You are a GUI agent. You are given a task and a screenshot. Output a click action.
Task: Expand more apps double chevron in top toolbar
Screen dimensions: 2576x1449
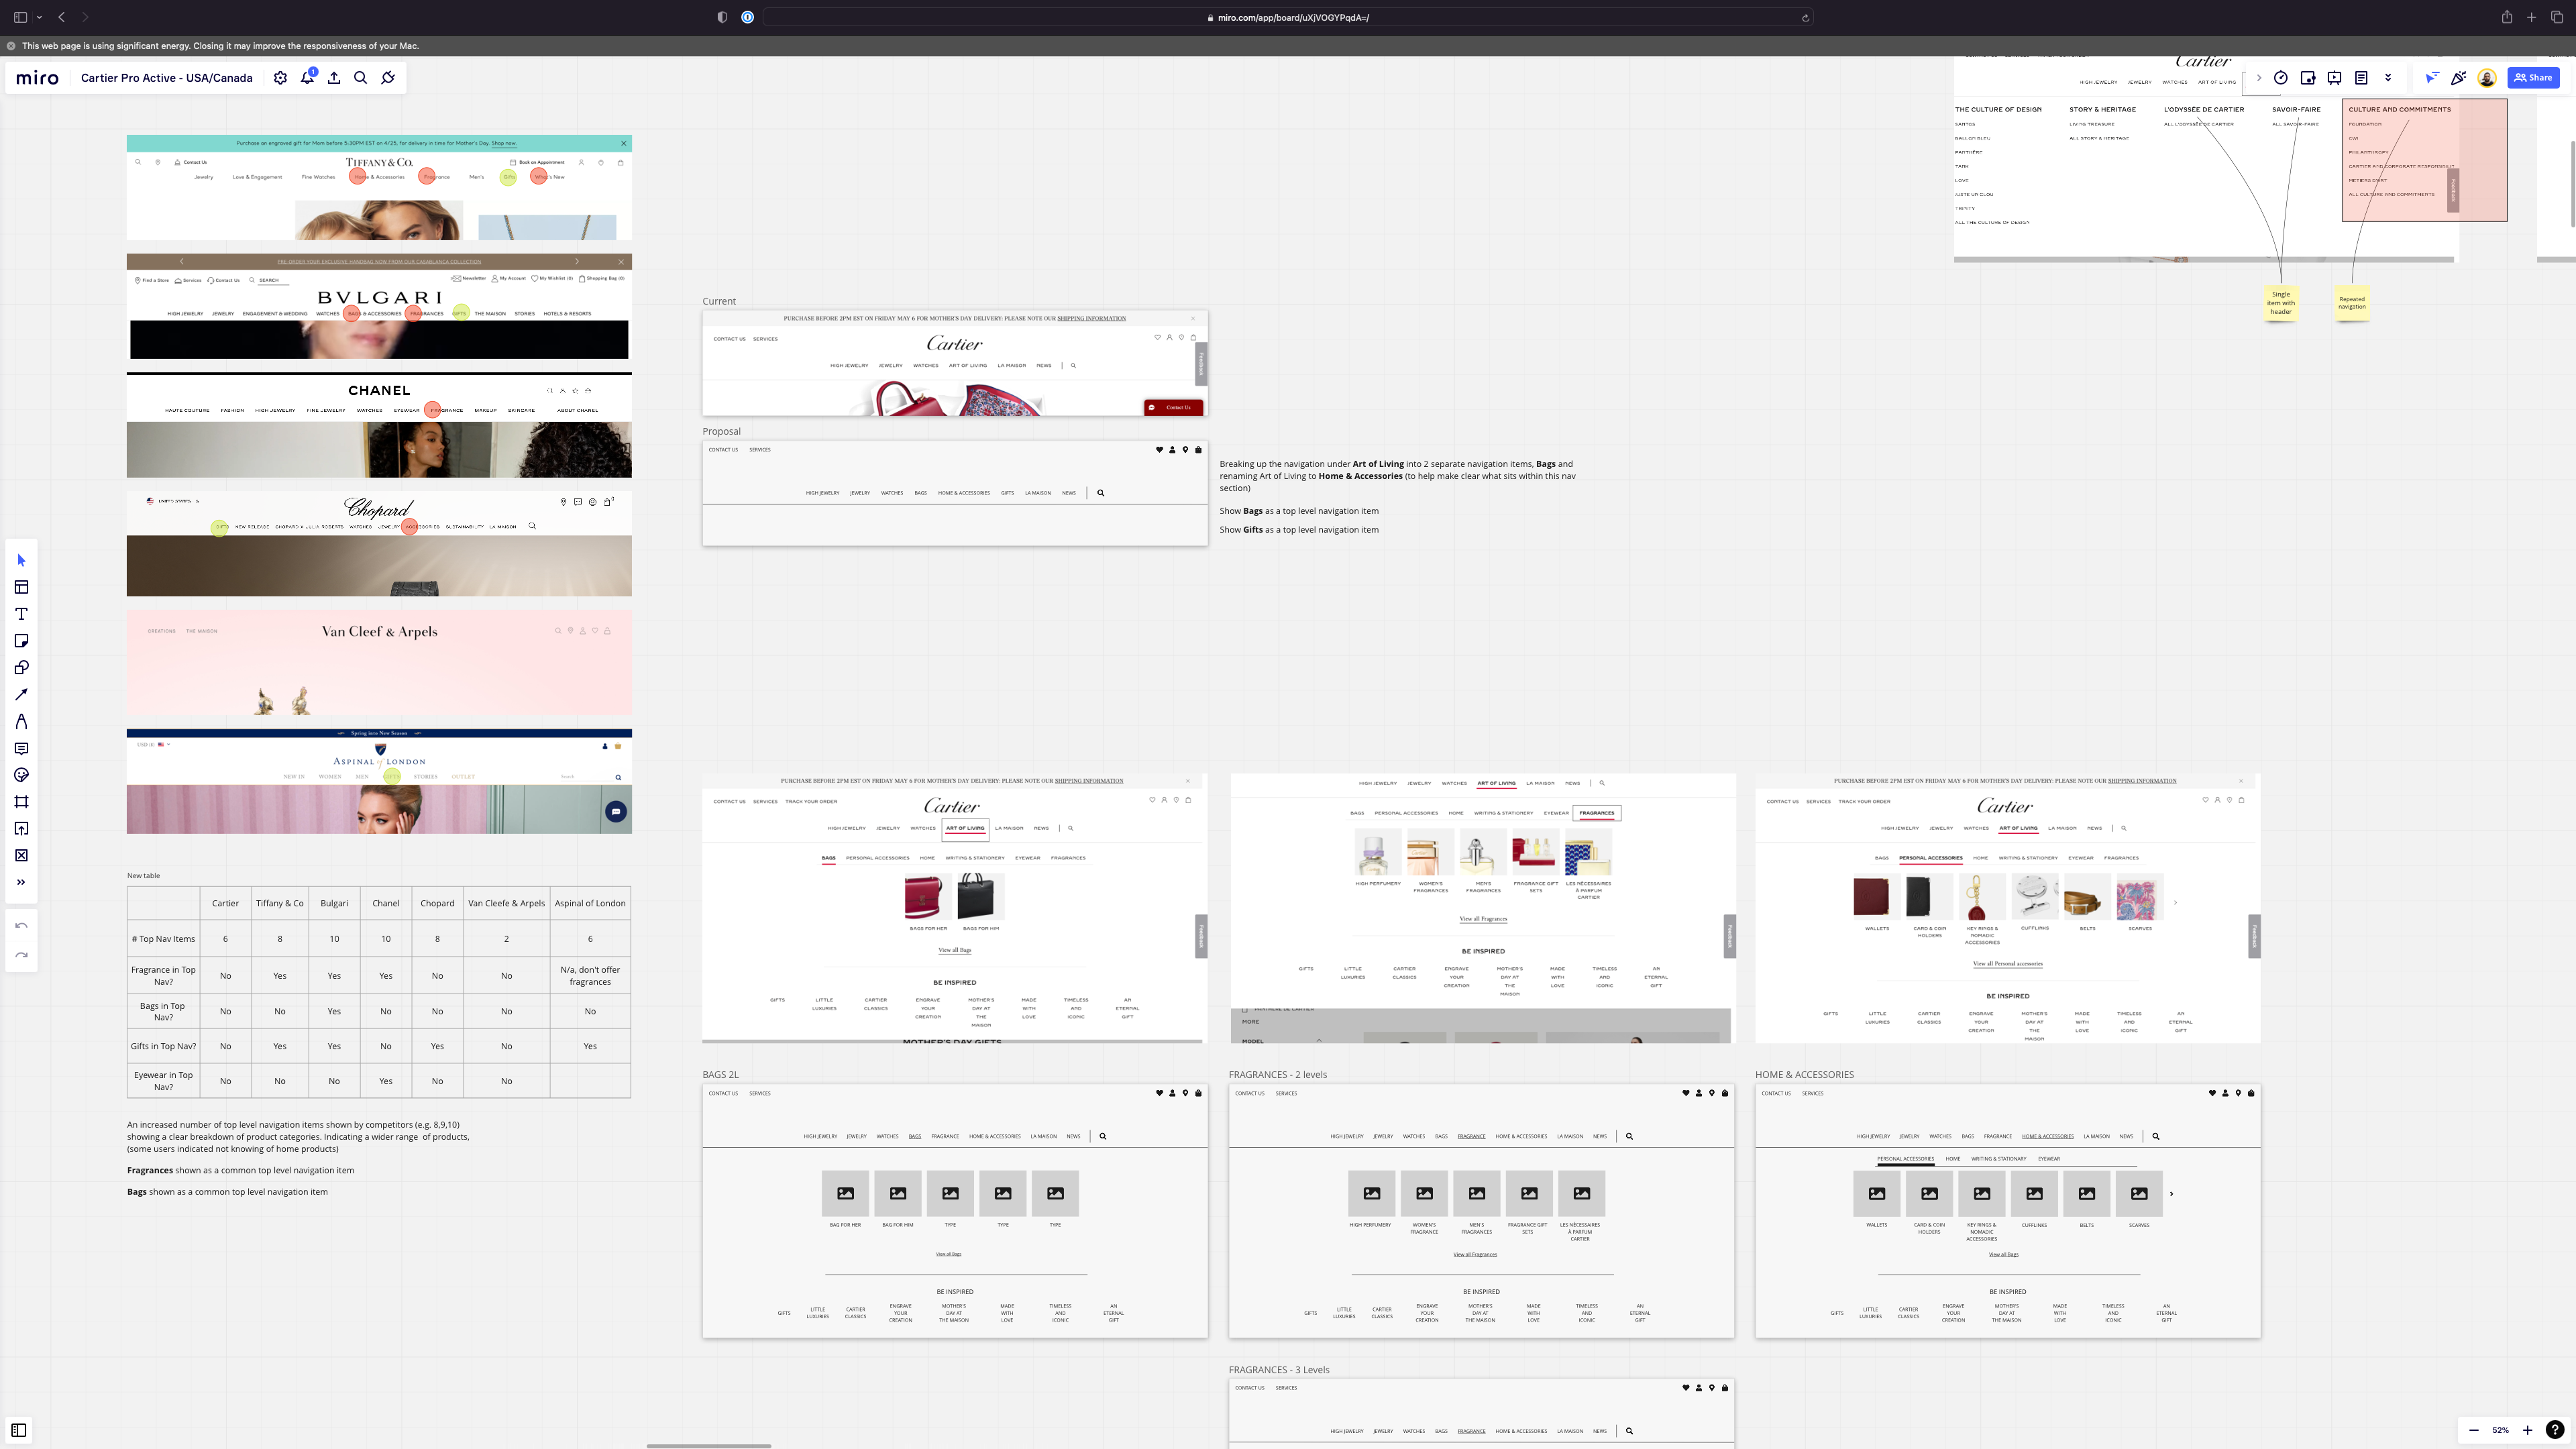(2388, 78)
